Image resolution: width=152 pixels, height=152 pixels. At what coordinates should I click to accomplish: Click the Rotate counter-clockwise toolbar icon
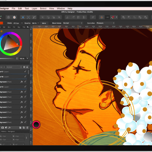[79, 17]
